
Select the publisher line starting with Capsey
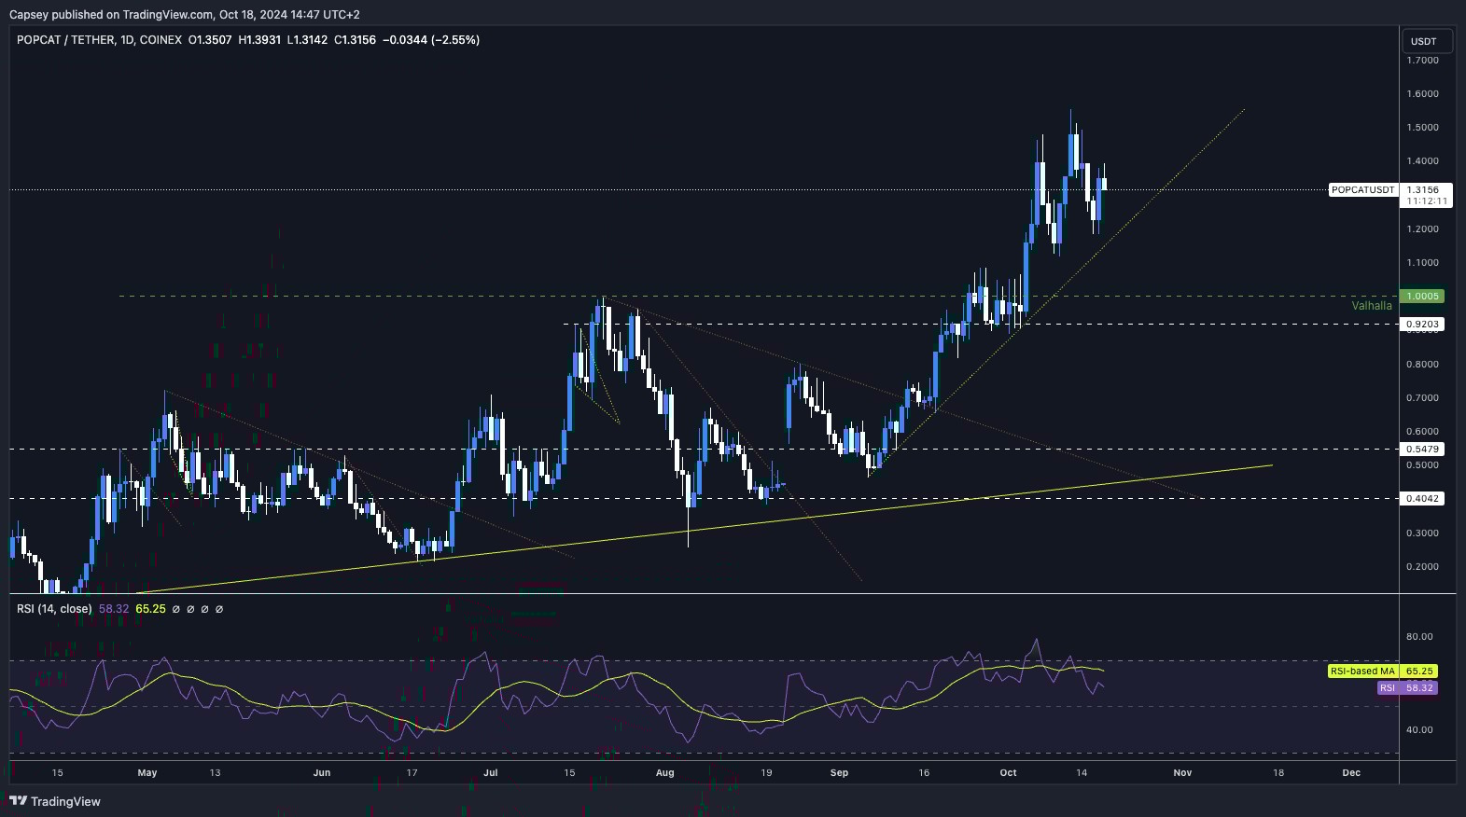[x=184, y=14]
